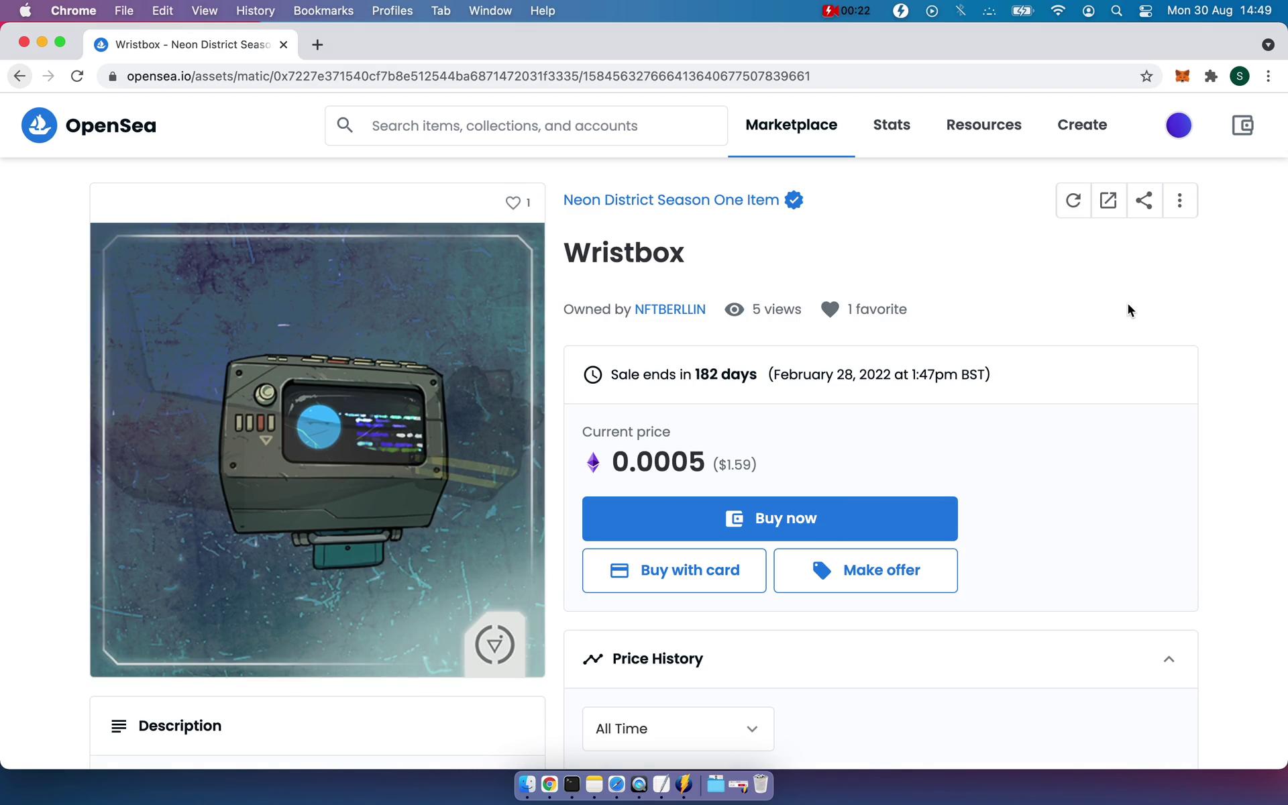Open the Chrome browser menu

coord(1268,76)
